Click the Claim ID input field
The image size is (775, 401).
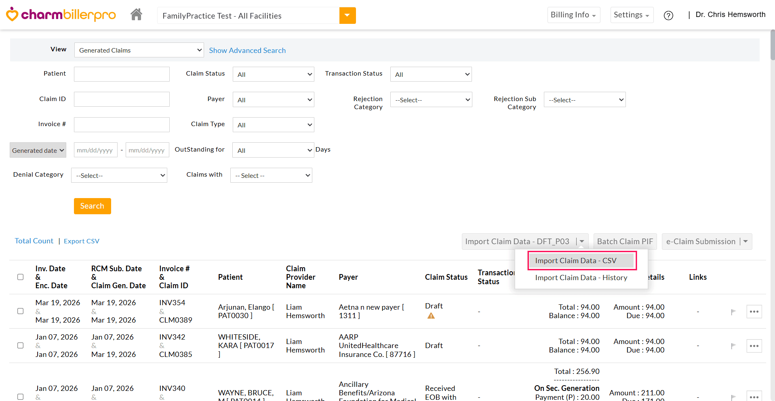coord(122,99)
